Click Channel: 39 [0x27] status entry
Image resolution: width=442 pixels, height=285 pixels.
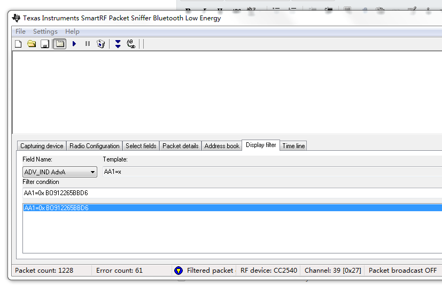tap(332, 271)
